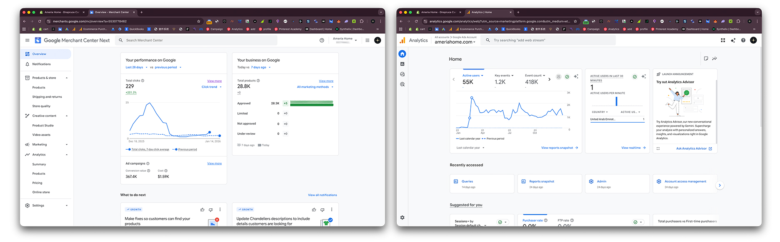Open the Active users metric dropdown

[473, 76]
